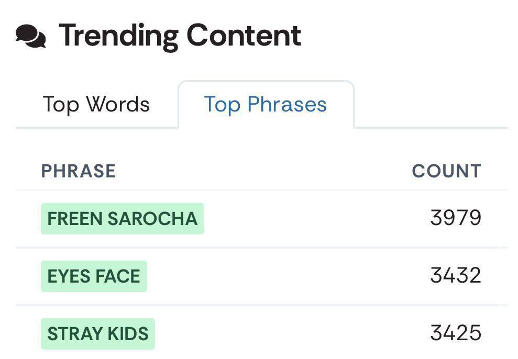Click the word SAROCHA in first tag

click(152, 219)
